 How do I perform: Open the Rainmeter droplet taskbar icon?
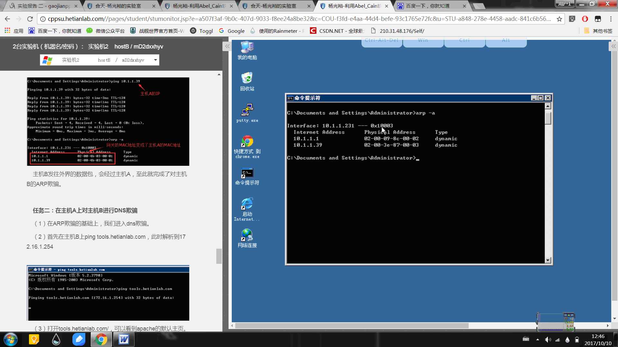click(56, 339)
